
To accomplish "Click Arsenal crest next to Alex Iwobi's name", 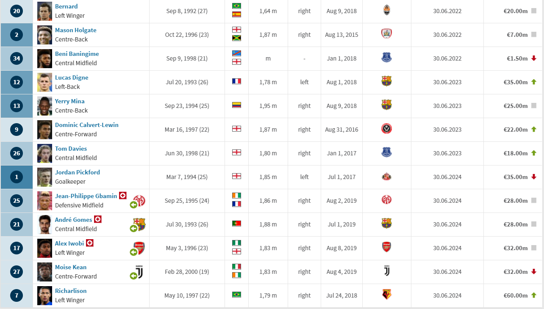I will pos(139,248).
